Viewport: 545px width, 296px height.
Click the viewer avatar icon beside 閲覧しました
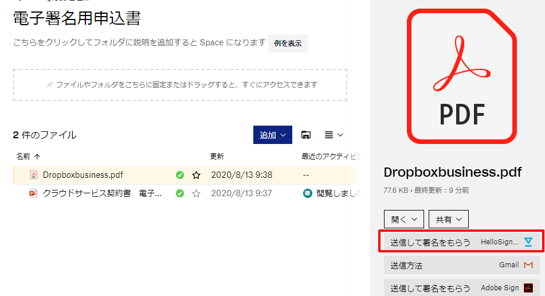[x=308, y=193]
